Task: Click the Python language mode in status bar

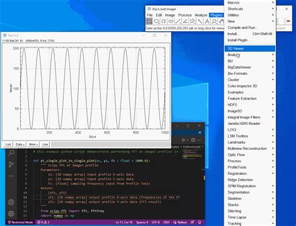Action: (180, 222)
